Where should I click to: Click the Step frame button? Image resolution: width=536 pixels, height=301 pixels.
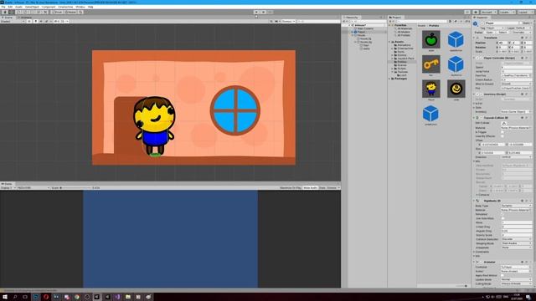[270, 13]
